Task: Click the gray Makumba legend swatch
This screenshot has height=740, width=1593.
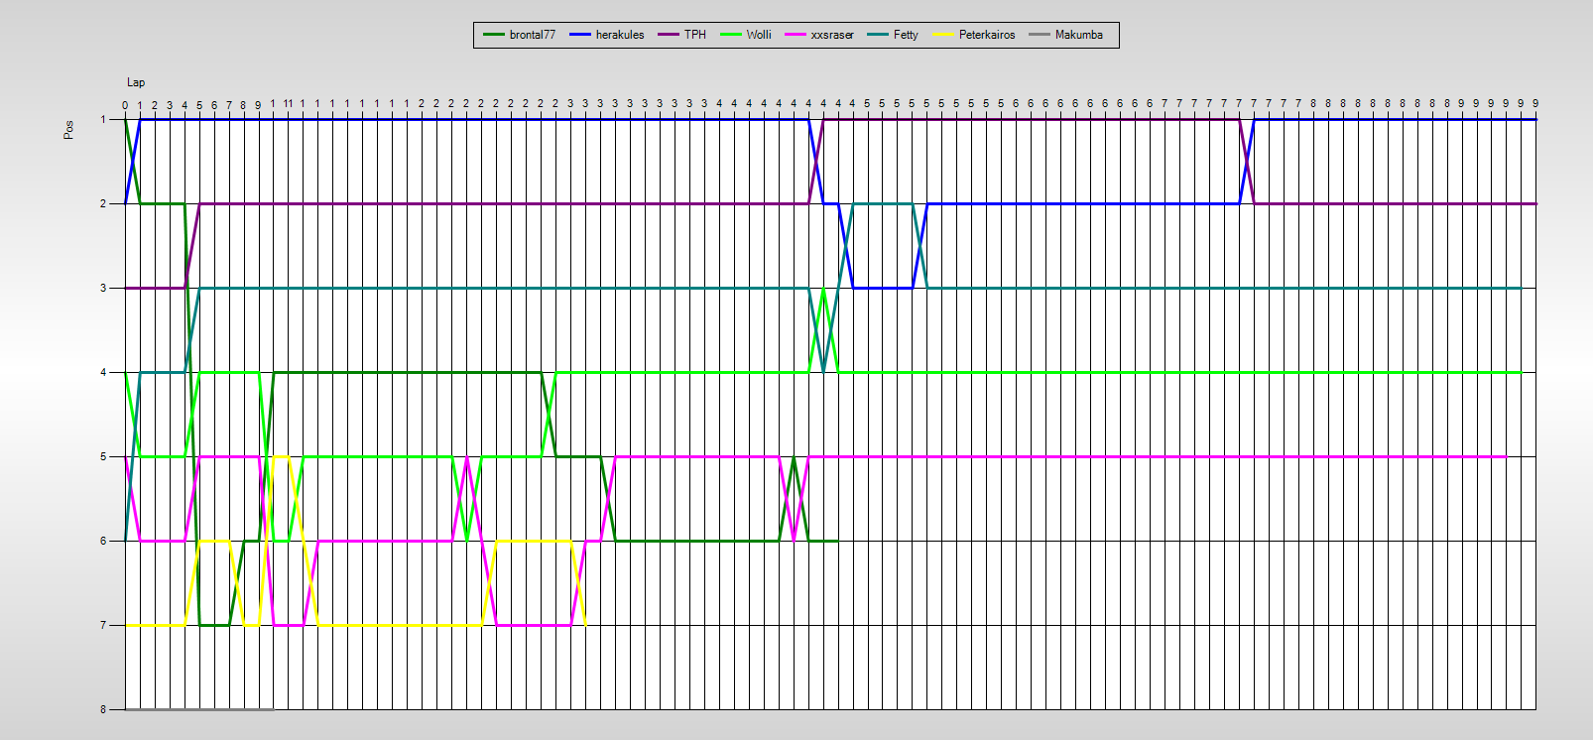Action: click(x=1040, y=35)
